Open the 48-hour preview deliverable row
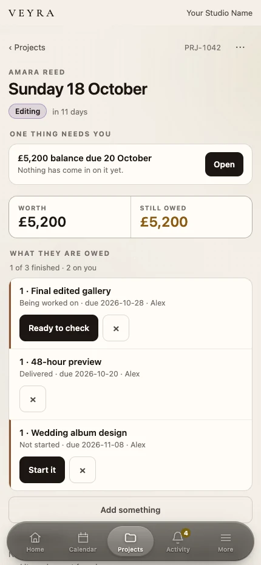Image resolution: width=261 pixels, height=565 pixels. click(x=130, y=384)
